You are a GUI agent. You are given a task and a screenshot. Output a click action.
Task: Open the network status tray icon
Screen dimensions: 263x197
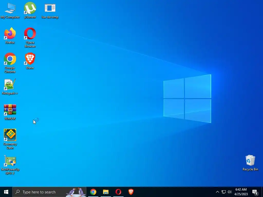[x=224, y=192]
